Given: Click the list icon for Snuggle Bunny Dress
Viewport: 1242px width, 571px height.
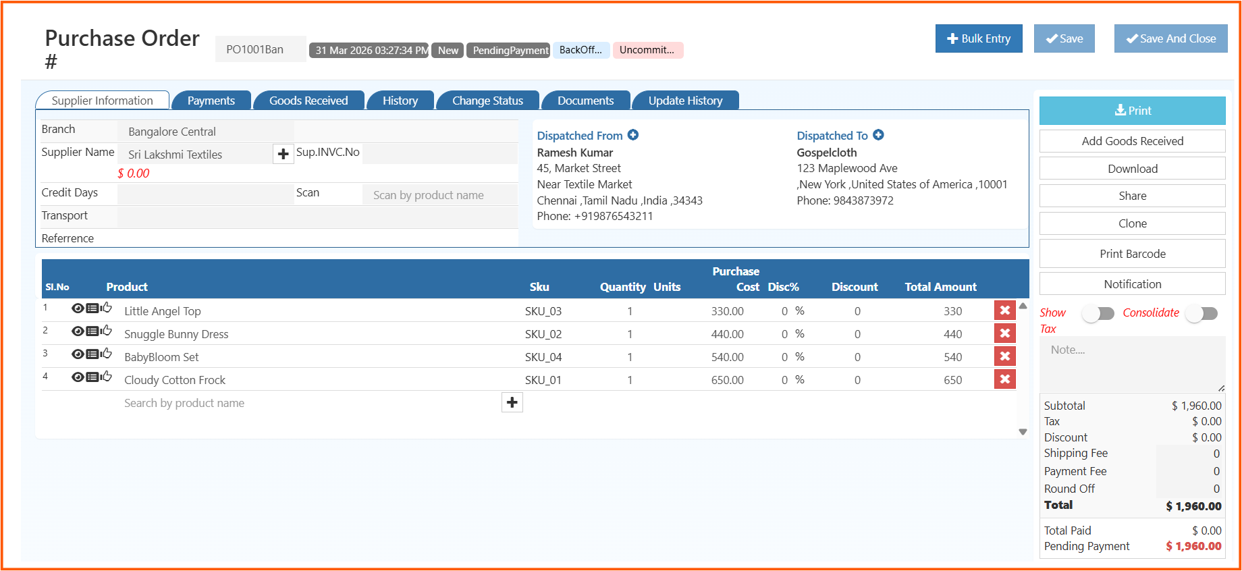Looking at the screenshot, I should coord(92,331).
